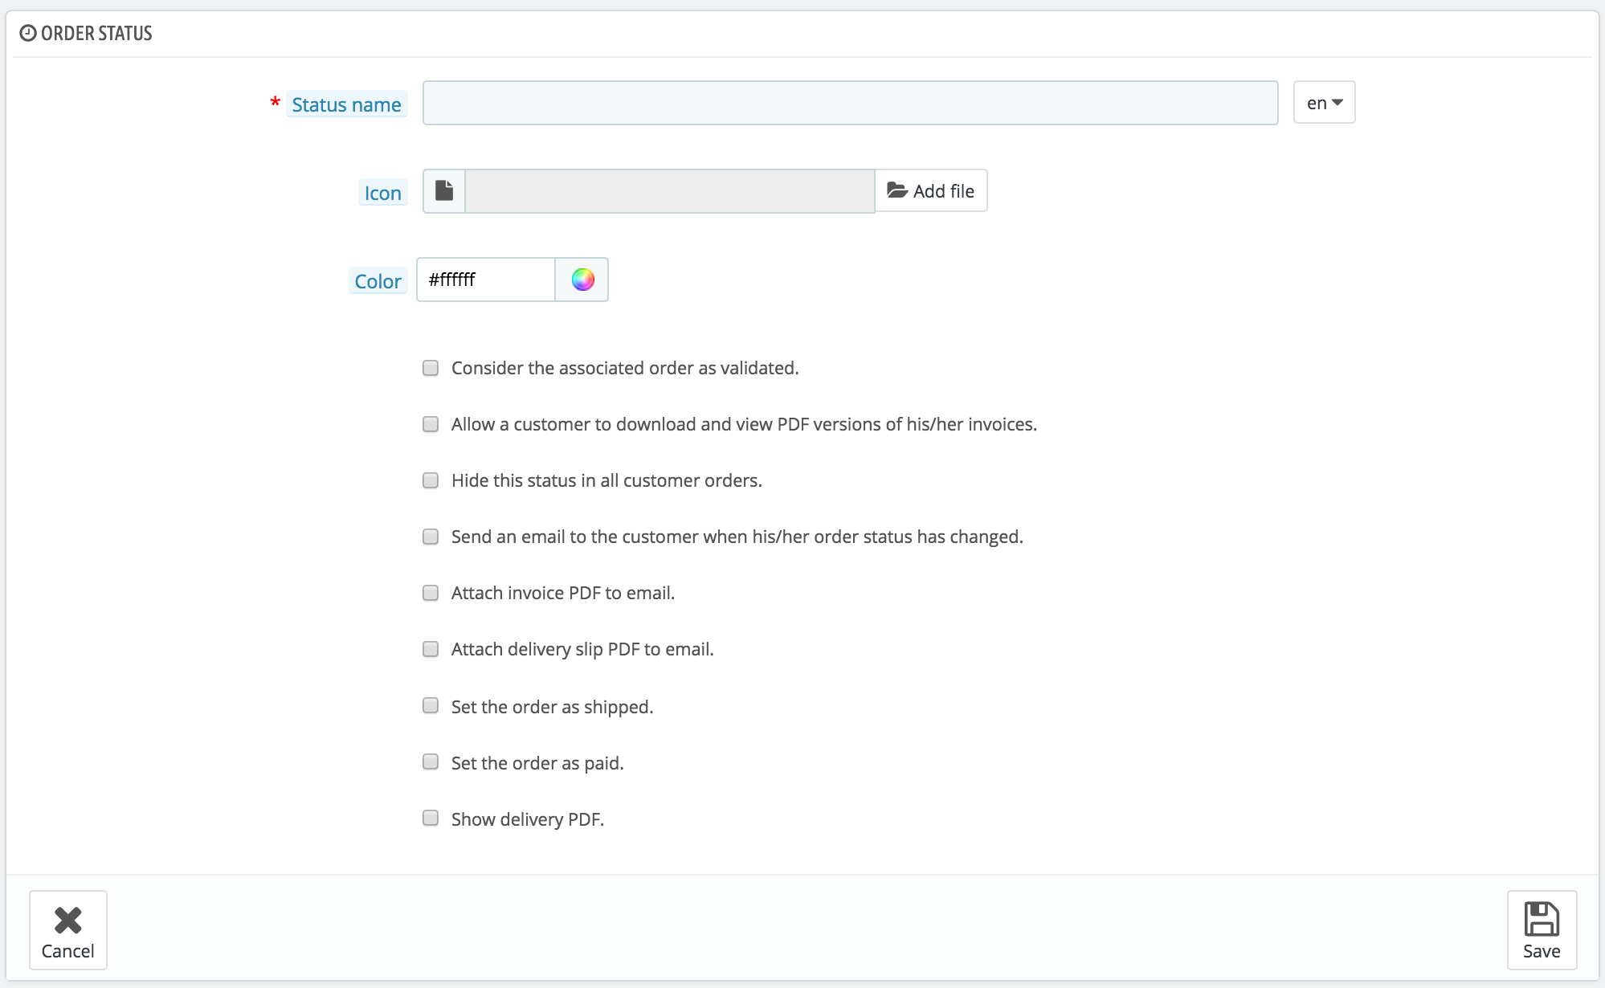Click the Color hex value input field
Viewport: 1605px width, 988px height.
point(486,280)
